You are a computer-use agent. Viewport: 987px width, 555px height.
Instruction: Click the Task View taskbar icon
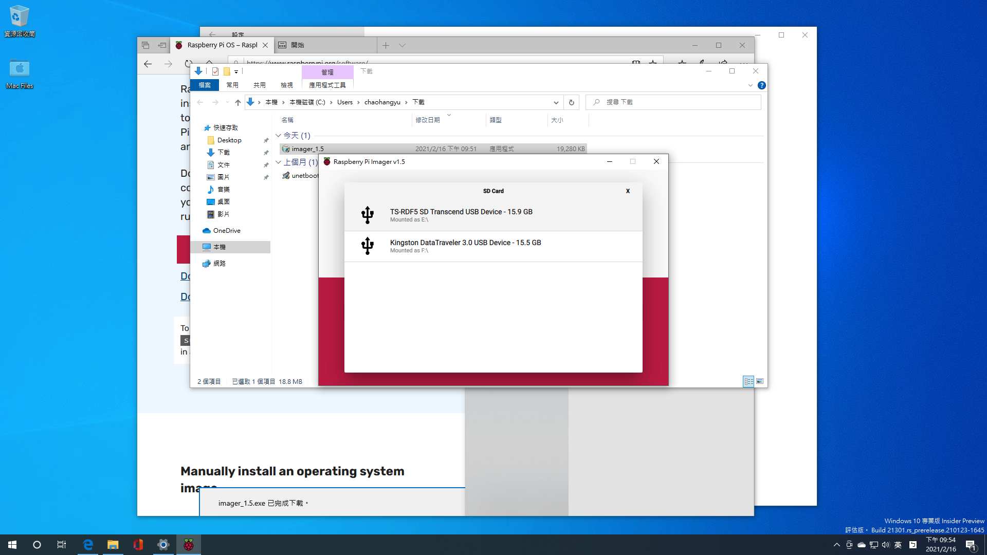click(62, 545)
